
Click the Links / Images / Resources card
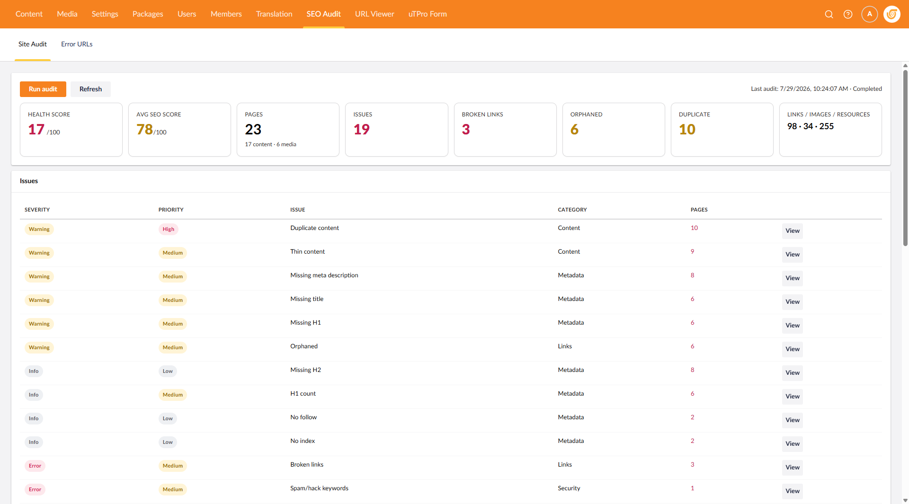[830, 130]
